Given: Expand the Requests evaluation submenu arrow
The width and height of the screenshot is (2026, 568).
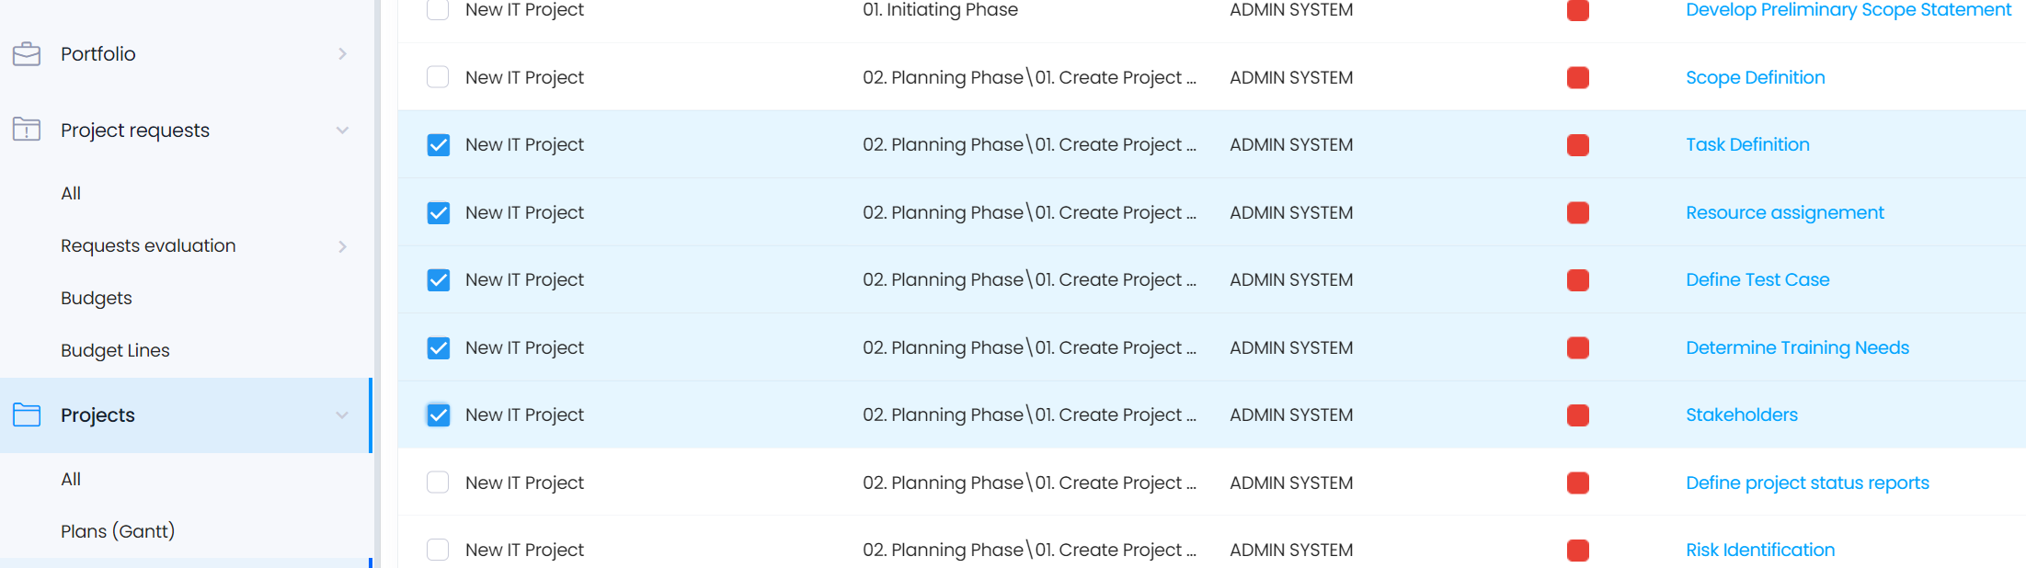Looking at the screenshot, I should [x=342, y=246].
